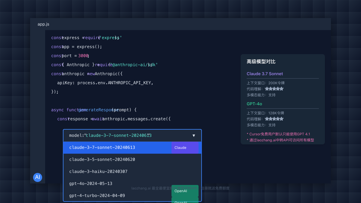Click the GPT-4o heading in comparison panel
Viewport: 361px width, 203px height.
[x=254, y=104]
